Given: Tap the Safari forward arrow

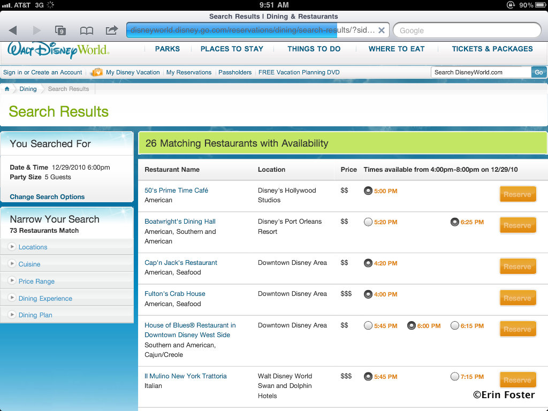Looking at the screenshot, I should [x=36, y=31].
